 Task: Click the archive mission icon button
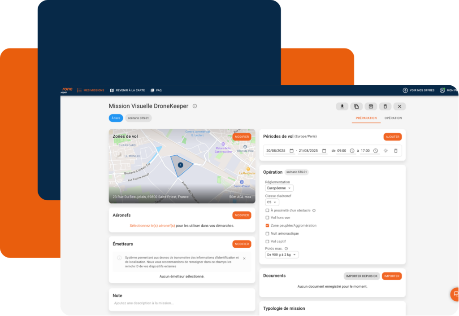[x=371, y=106]
